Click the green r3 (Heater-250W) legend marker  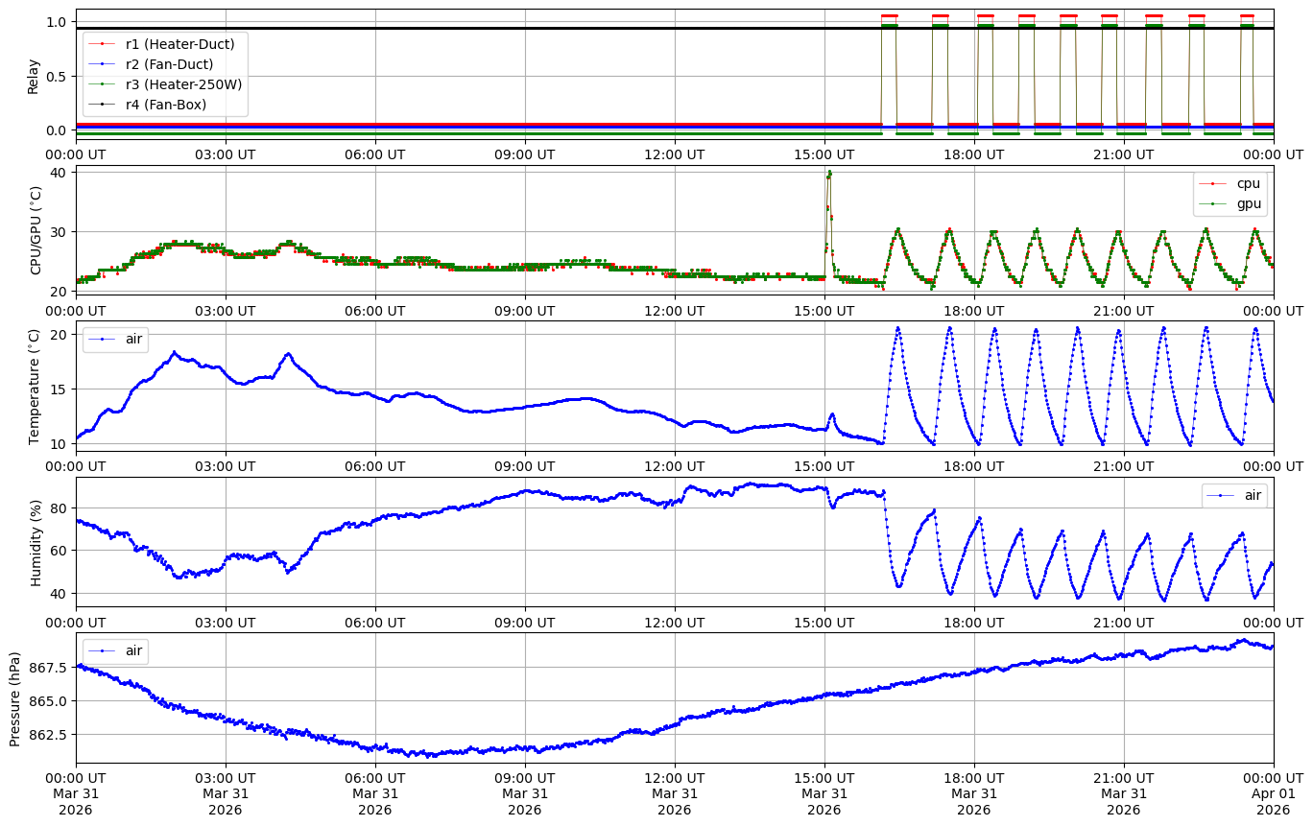click(x=103, y=84)
